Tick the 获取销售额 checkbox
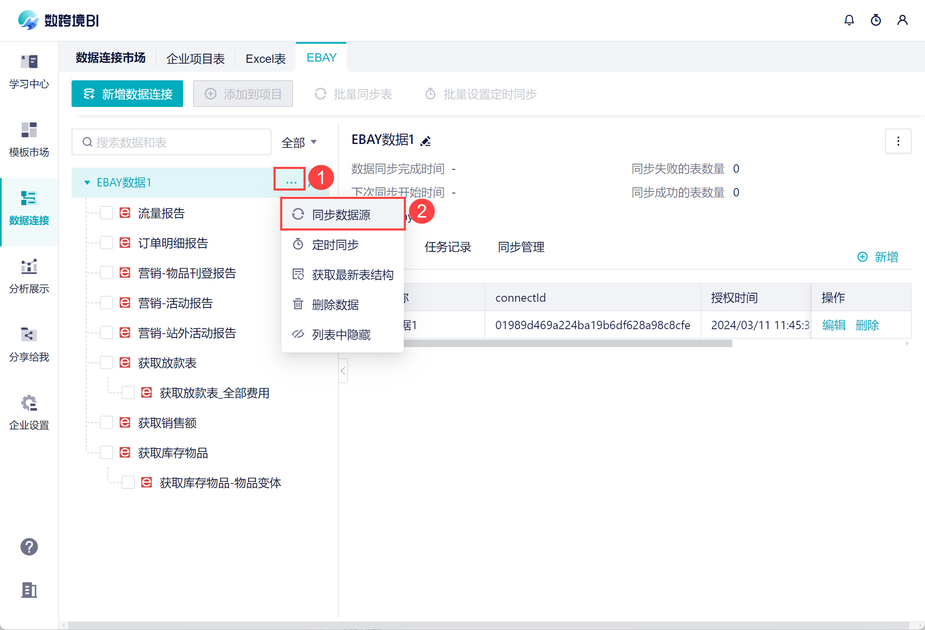This screenshot has height=630, width=925. tap(107, 423)
